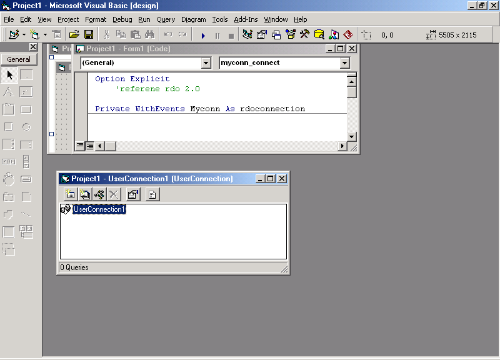This screenshot has width=500, height=360.
Task: Open the Toolbox via hammer-and-wrench icon
Action: 304,35
